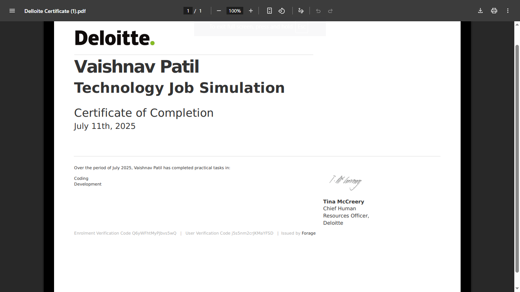Viewport: 520px width, 292px height.
Task: Click the print icon
Action: pyautogui.click(x=494, y=11)
